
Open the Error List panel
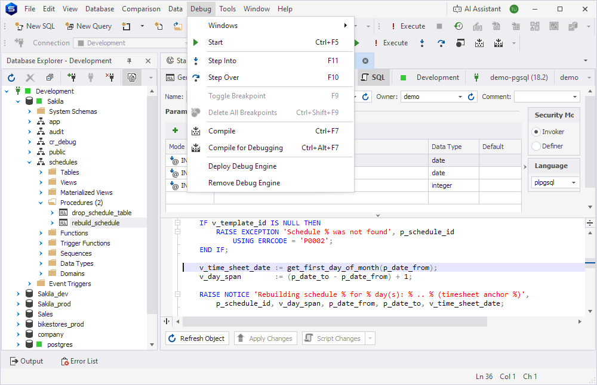pyautogui.click(x=79, y=361)
